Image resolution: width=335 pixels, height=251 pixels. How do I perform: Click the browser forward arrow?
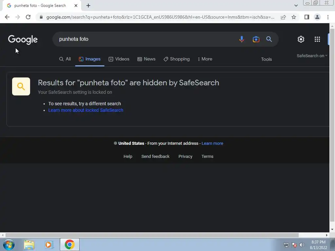point(18,17)
